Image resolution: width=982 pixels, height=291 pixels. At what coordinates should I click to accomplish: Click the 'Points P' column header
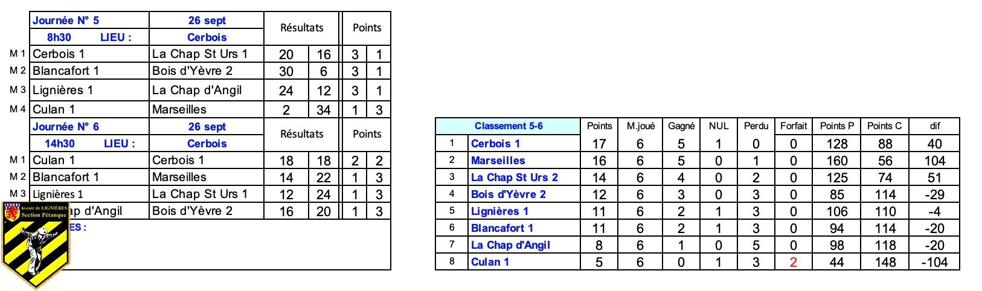(836, 126)
